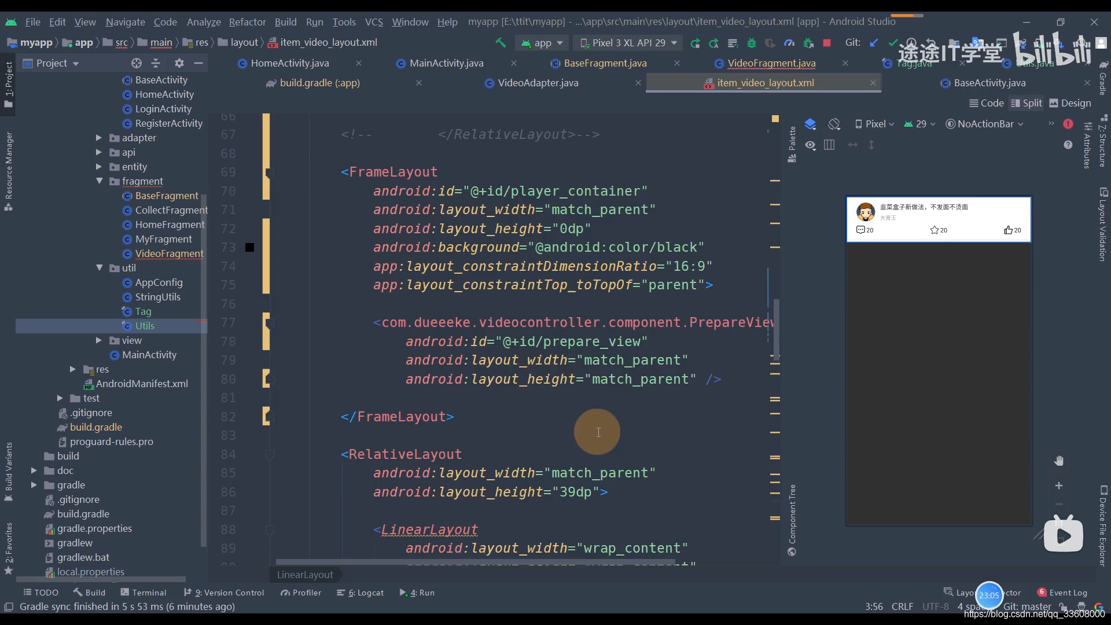This screenshot has width=1111, height=625.
Task: Open Project panel settings gear
Action: pyautogui.click(x=179, y=63)
